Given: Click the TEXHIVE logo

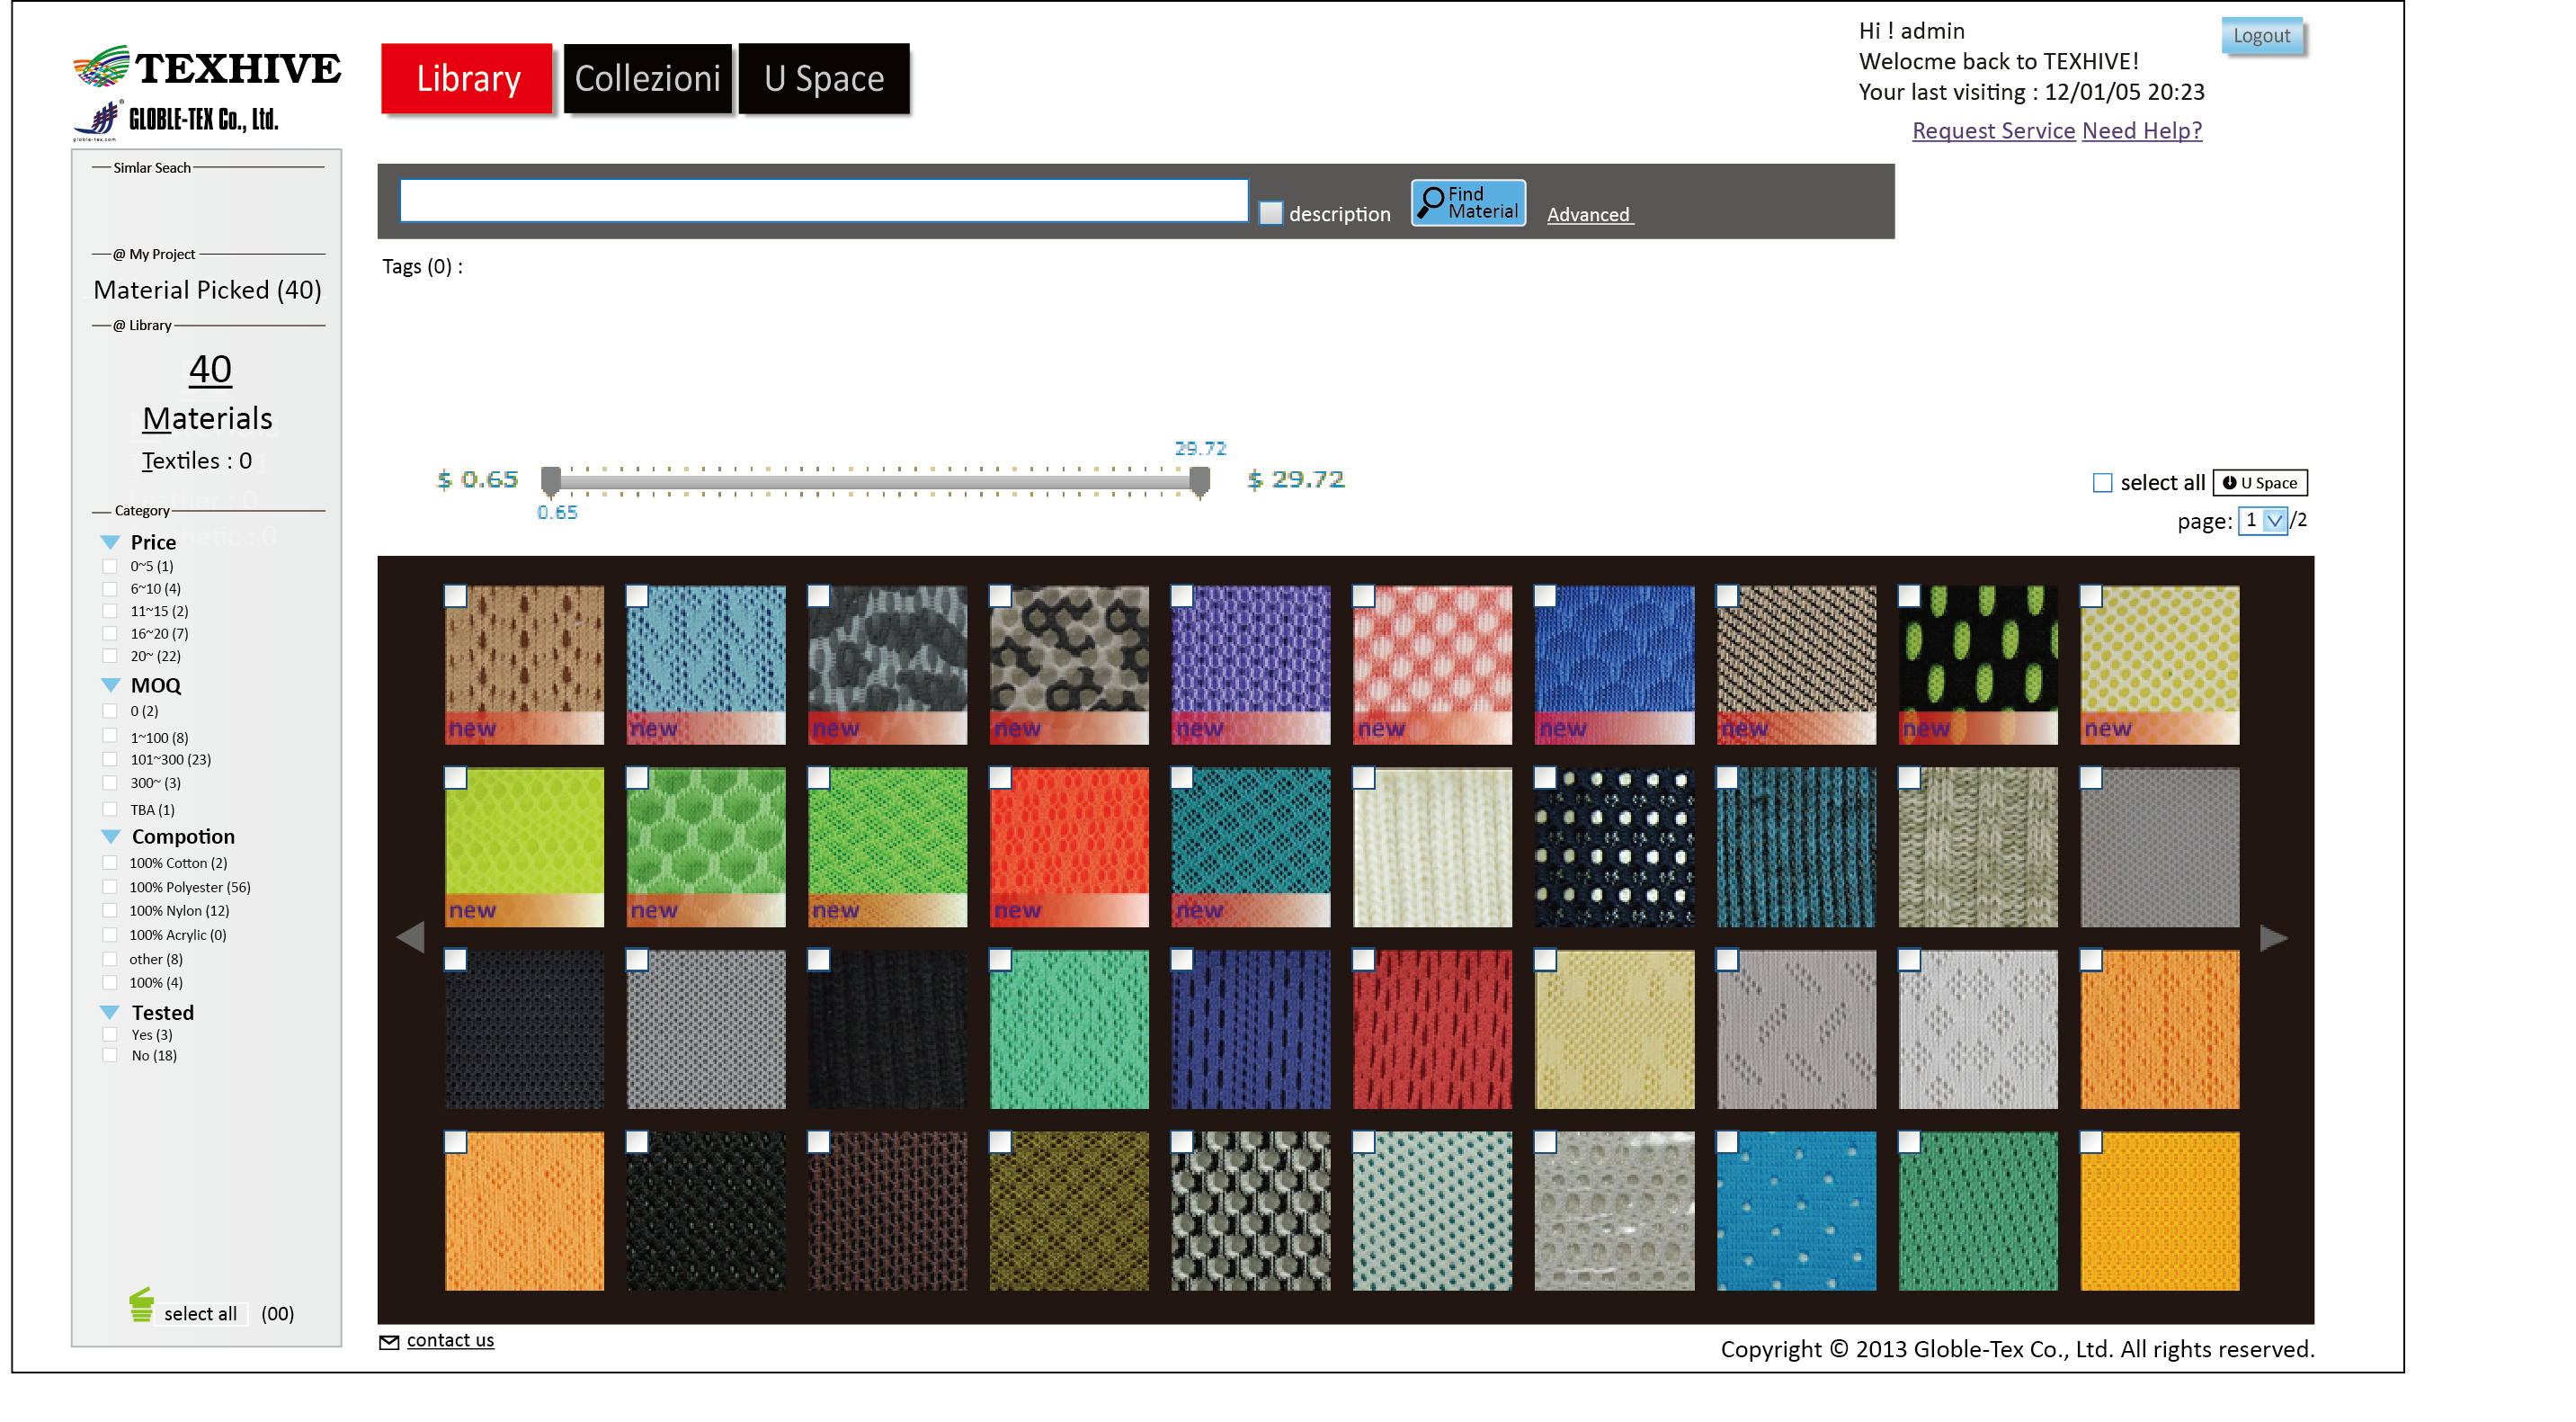Looking at the screenshot, I should pyautogui.click(x=207, y=68).
